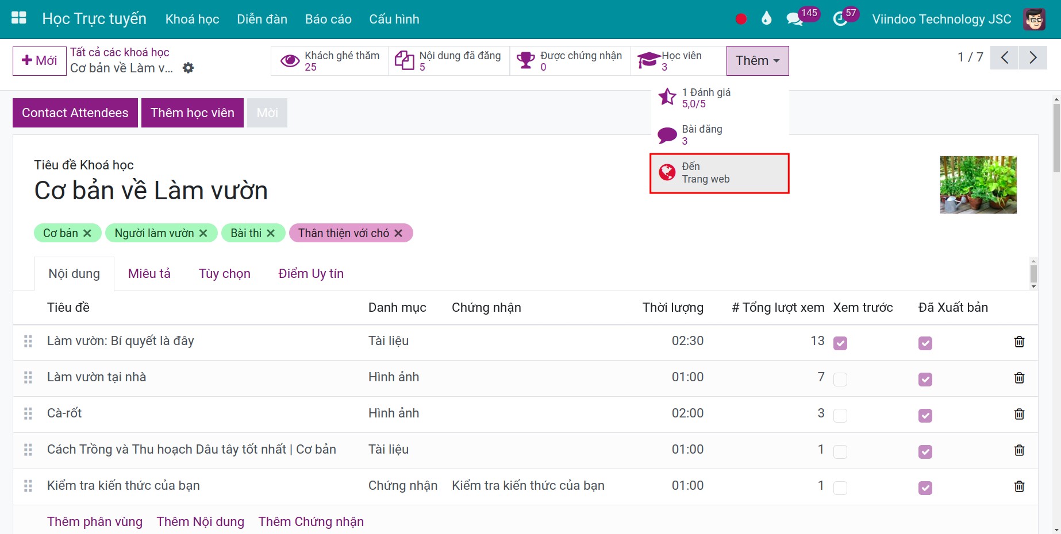Enable Xem trước for Cà-rốt
Screen dimensions: 1061x534
click(840, 416)
